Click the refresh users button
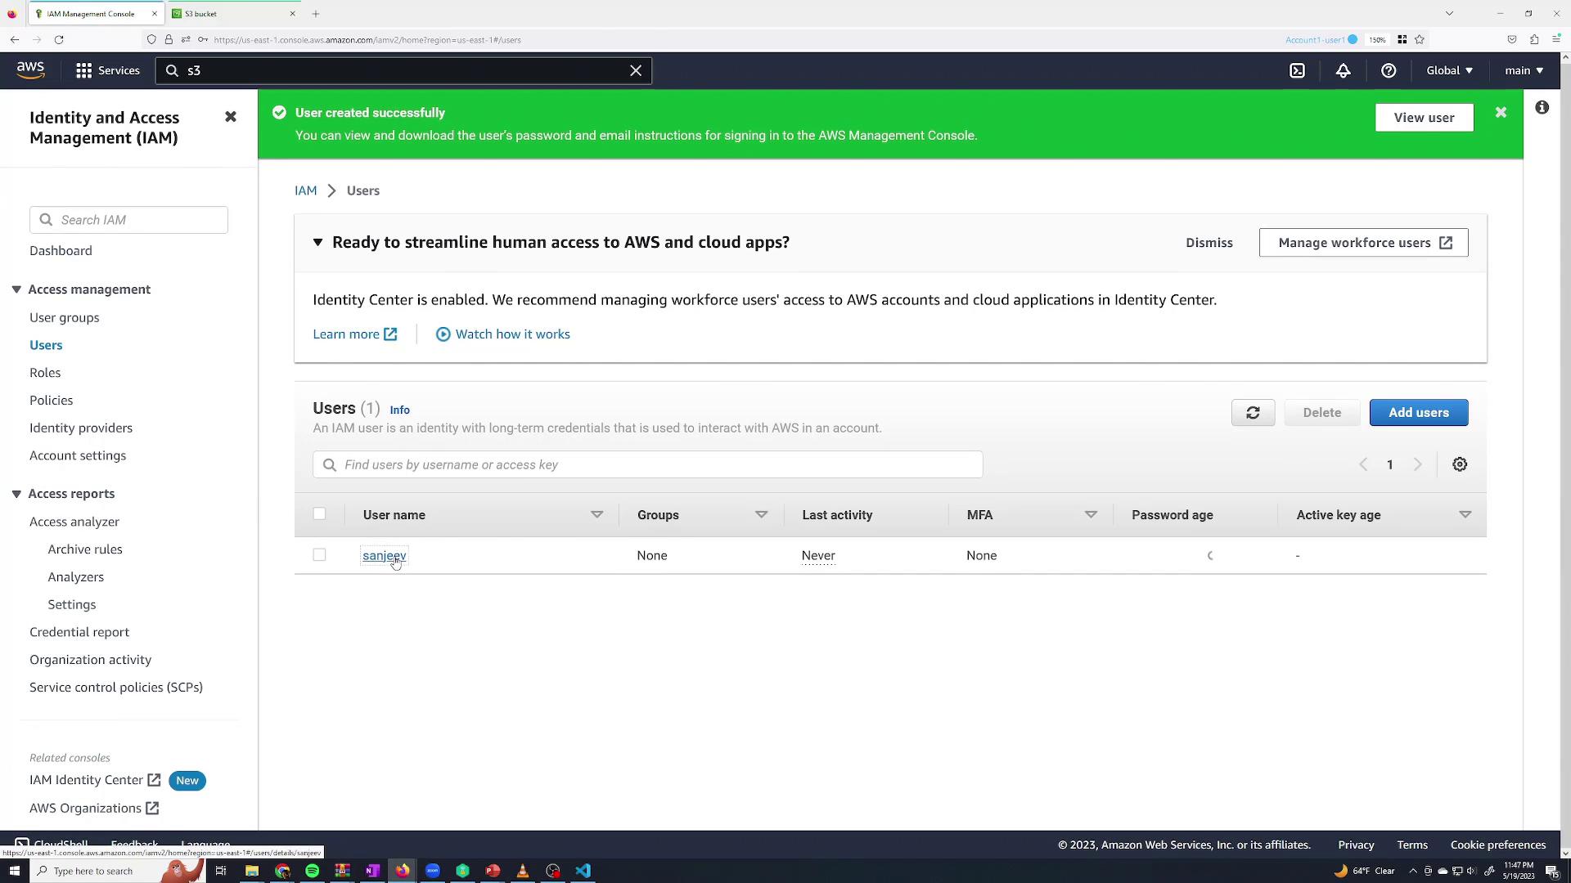The image size is (1571, 883). point(1253,413)
